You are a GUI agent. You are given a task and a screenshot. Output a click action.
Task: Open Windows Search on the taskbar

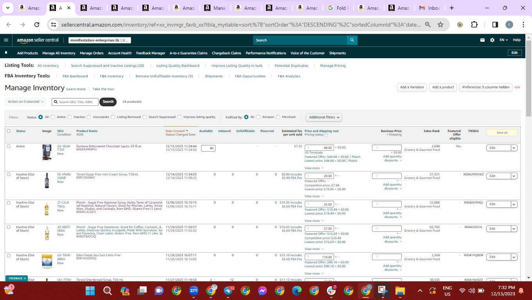(x=108, y=291)
